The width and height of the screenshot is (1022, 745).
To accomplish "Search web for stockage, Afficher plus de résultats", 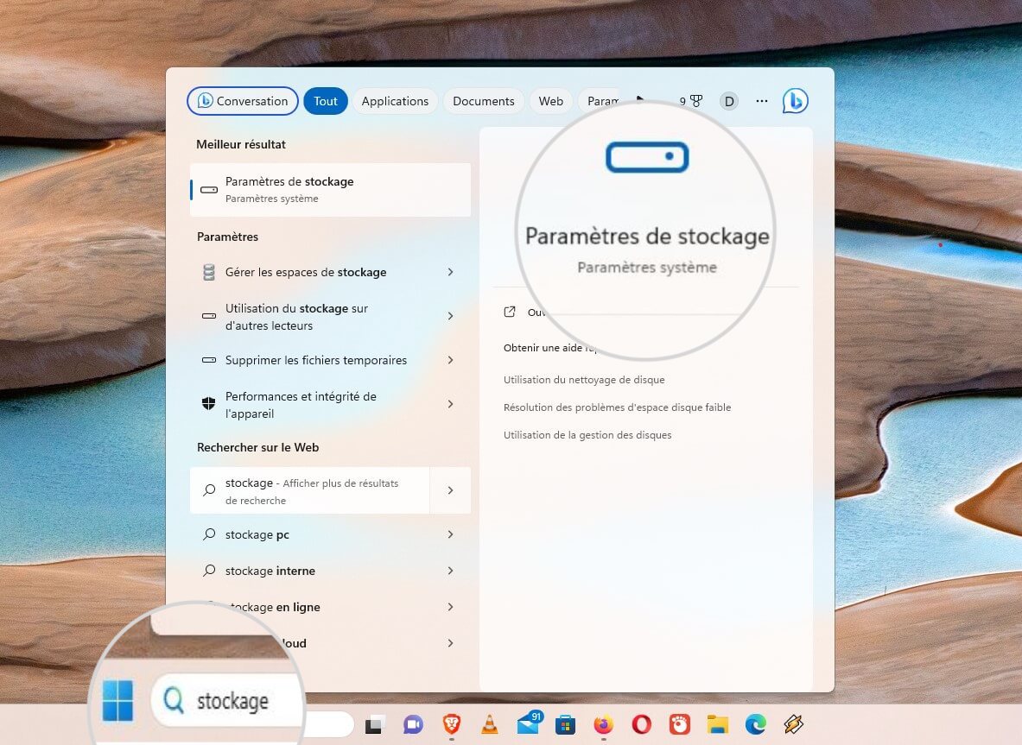I will pos(309,490).
